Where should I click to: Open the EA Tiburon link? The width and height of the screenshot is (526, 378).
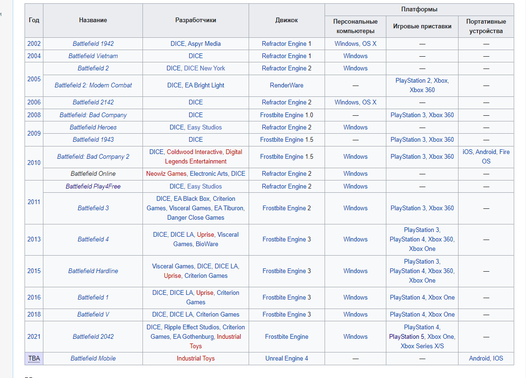229,208
